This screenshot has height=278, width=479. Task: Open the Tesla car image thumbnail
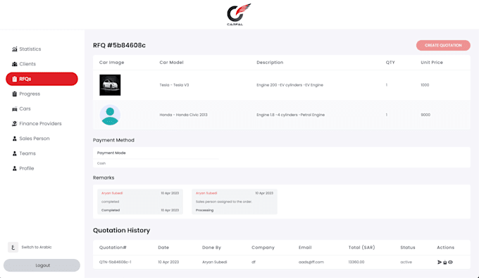110,85
